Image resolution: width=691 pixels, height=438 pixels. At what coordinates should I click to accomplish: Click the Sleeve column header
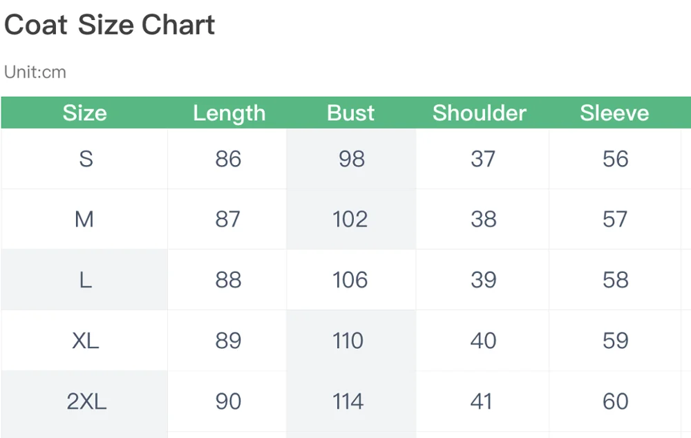(x=614, y=113)
